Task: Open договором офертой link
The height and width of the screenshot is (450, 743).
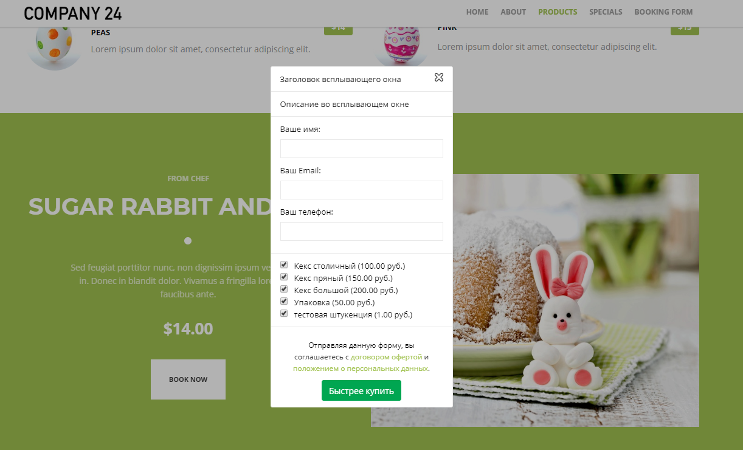Action: coord(386,357)
